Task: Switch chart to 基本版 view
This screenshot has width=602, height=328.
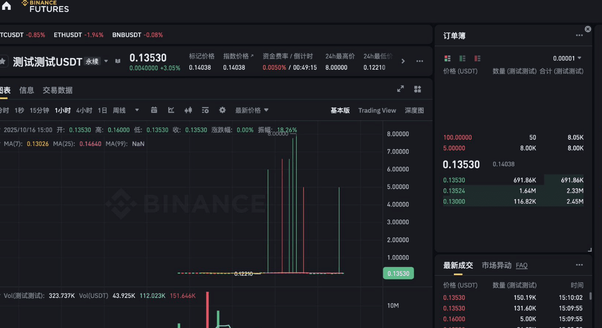Action: 340,110
